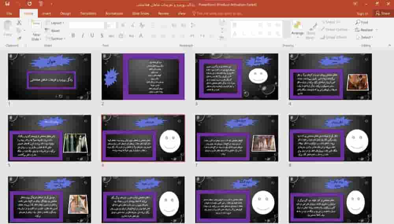394x224 pixels.
Task: Toggle Bold formatting
Action: (73, 36)
